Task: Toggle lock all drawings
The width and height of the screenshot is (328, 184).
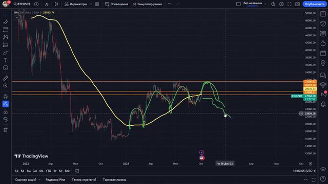Action: (6, 111)
